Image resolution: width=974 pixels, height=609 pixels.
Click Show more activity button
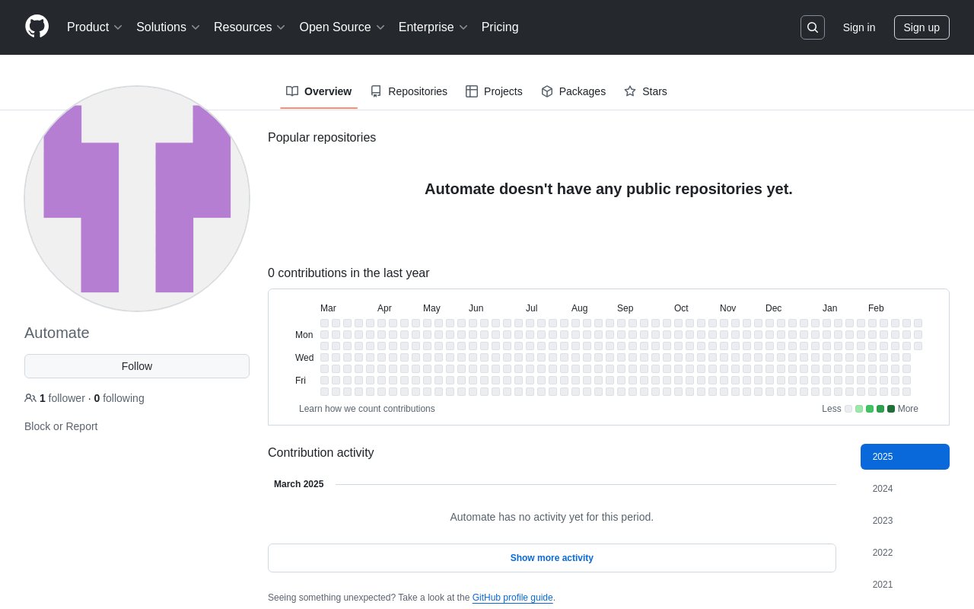[x=552, y=558]
